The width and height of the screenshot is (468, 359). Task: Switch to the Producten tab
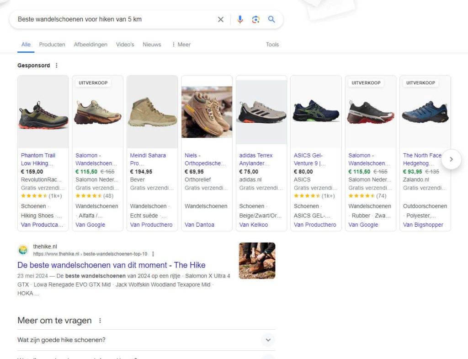point(52,44)
